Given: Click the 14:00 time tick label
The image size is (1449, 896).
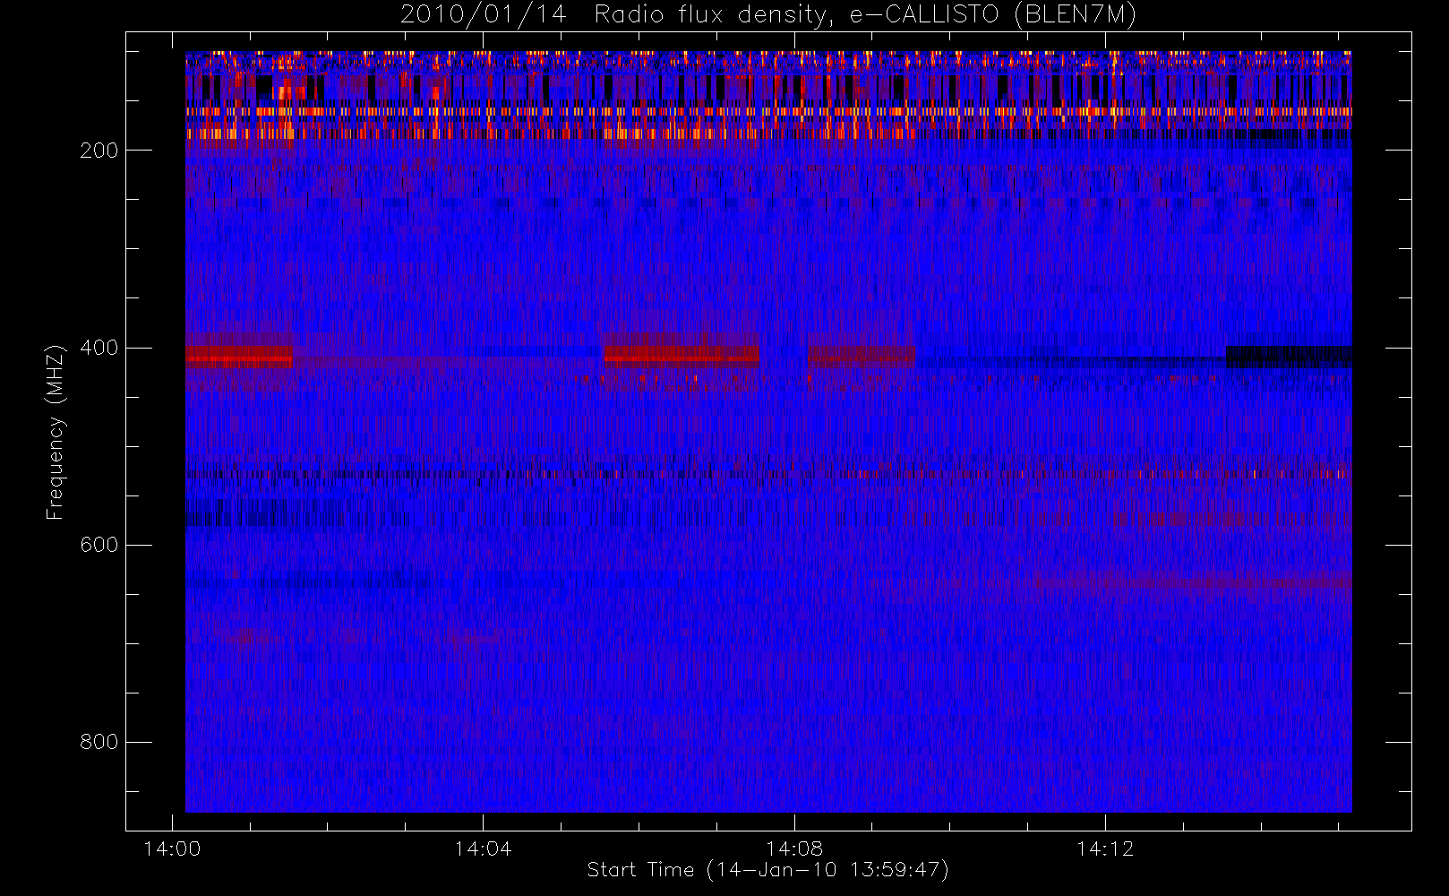Looking at the screenshot, I should point(172,849).
